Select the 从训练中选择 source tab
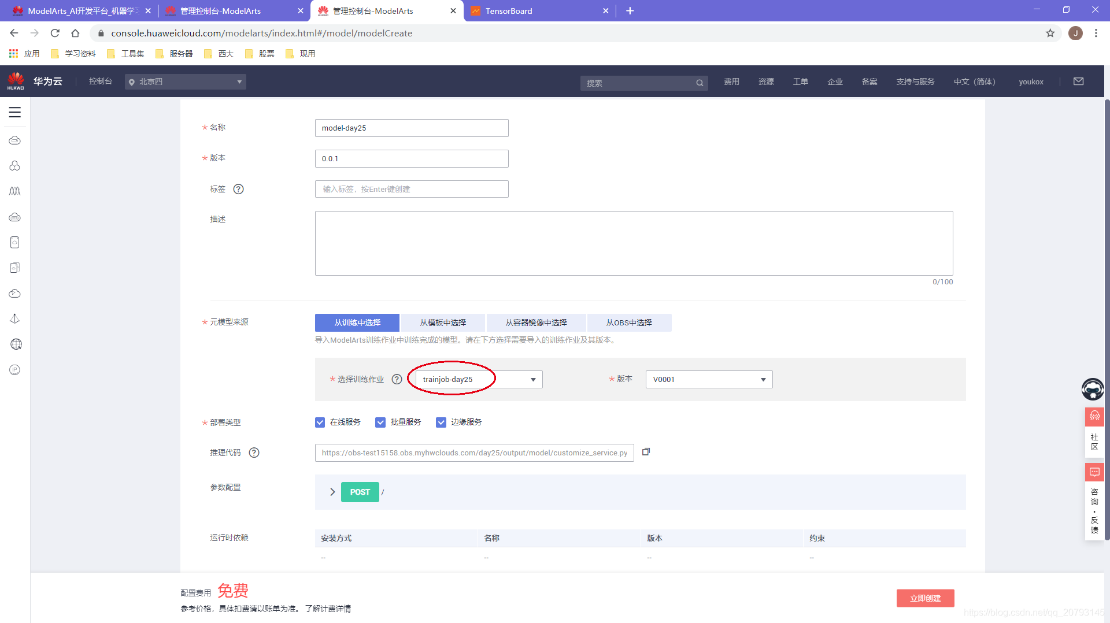 [x=357, y=322]
